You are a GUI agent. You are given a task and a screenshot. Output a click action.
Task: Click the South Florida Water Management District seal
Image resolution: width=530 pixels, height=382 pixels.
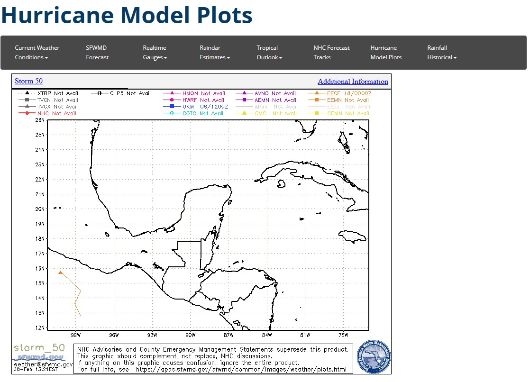[374, 356]
